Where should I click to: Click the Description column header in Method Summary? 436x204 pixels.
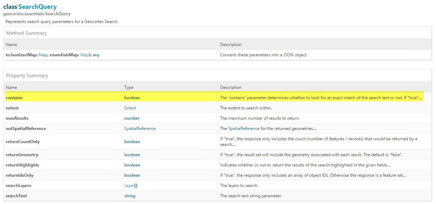point(231,45)
